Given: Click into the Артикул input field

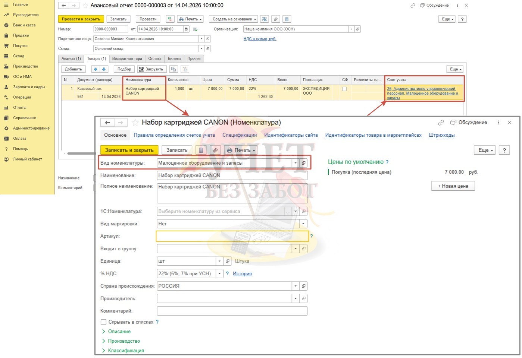Looking at the screenshot, I should [x=232, y=236].
